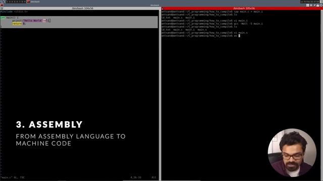Click the ls output listing main.s
This screenshot has height=181, width=323.
tap(184, 30)
